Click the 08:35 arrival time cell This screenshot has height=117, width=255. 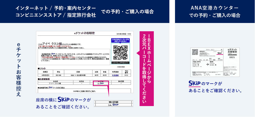tap(105, 75)
